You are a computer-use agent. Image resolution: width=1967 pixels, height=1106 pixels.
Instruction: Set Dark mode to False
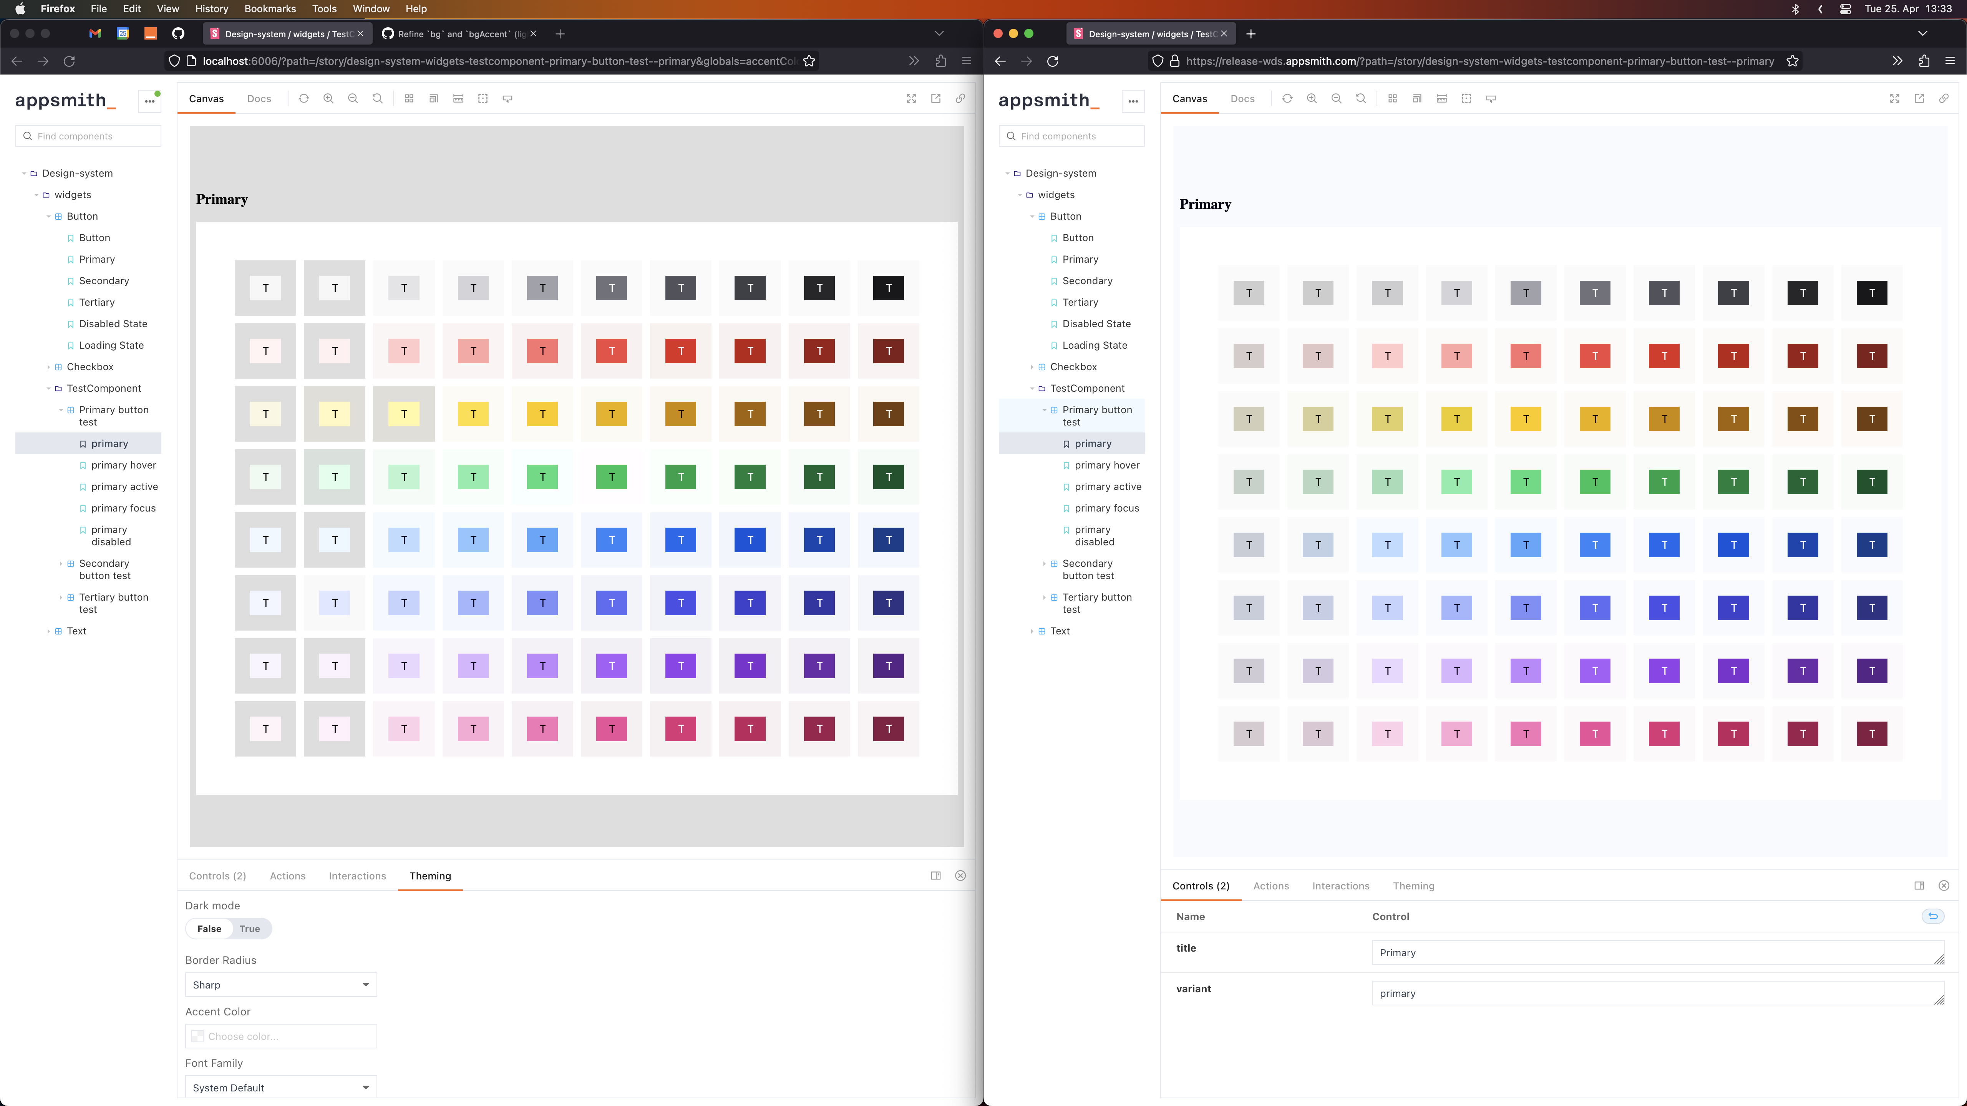tap(209, 929)
